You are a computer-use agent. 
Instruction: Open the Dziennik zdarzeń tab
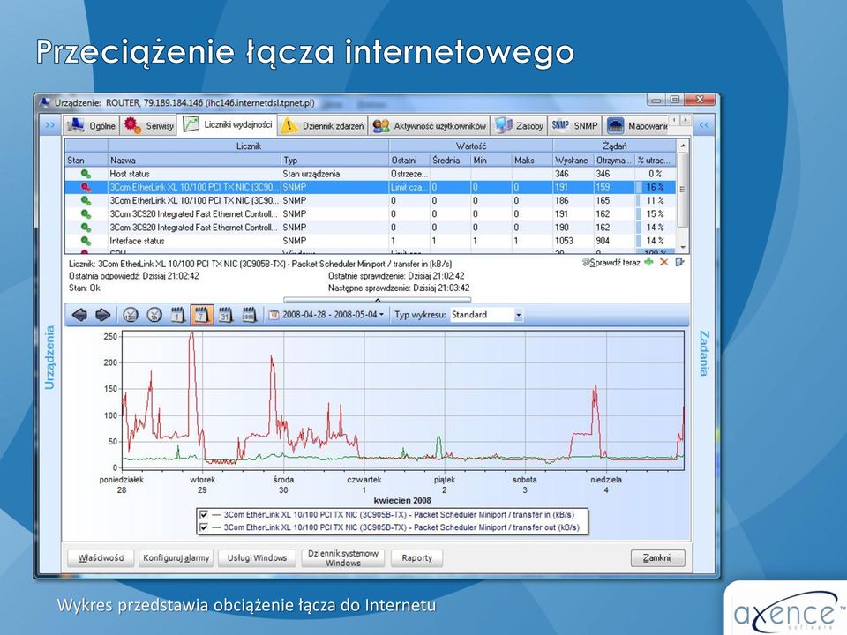(323, 125)
